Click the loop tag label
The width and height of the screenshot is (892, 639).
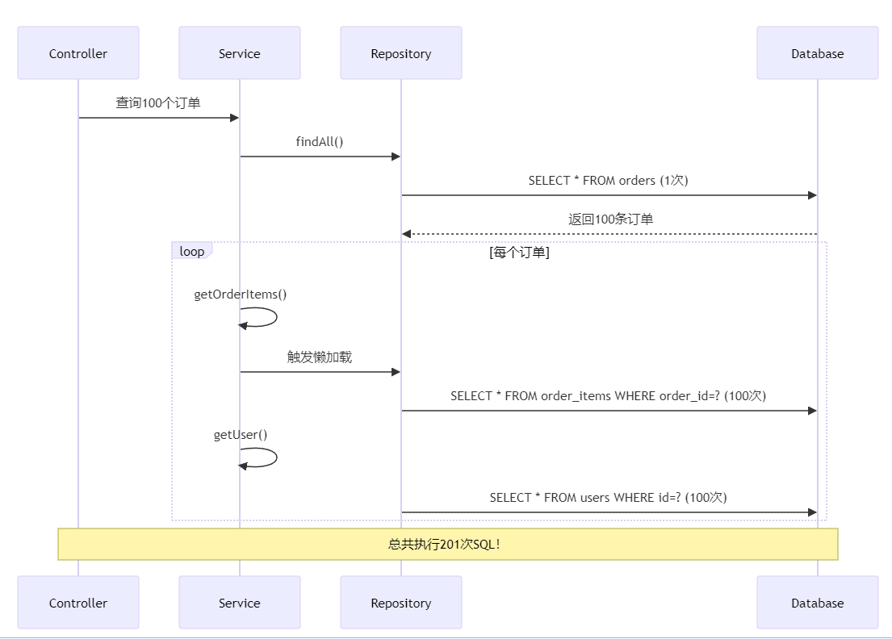click(192, 252)
